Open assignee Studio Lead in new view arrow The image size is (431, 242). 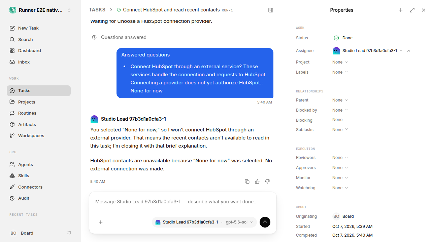[408, 51]
